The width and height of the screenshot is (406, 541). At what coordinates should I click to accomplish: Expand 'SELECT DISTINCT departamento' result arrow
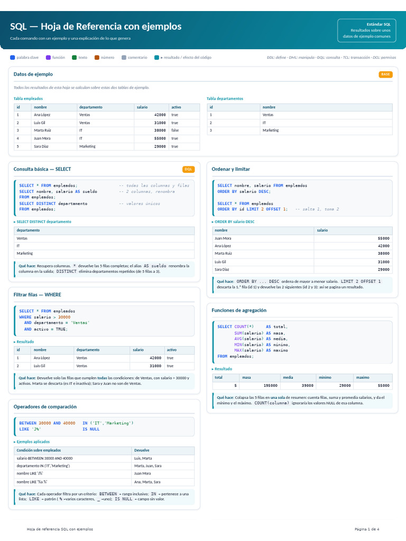[14, 222]
